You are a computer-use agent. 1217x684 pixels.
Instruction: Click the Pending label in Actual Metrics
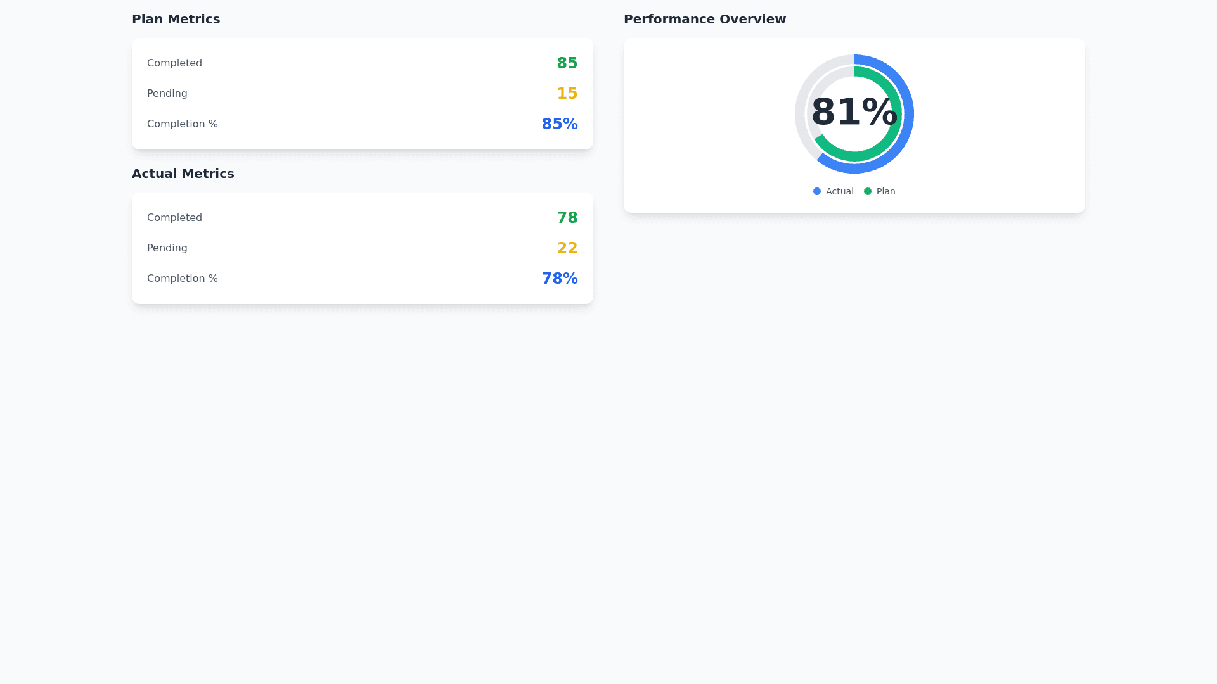(x=167, y=248)
